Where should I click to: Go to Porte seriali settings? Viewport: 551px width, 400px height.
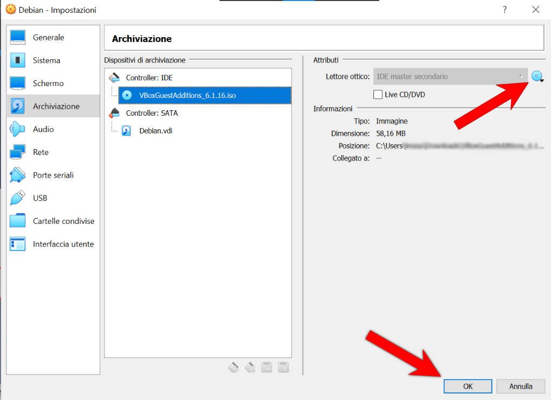[x=53, y=175]
